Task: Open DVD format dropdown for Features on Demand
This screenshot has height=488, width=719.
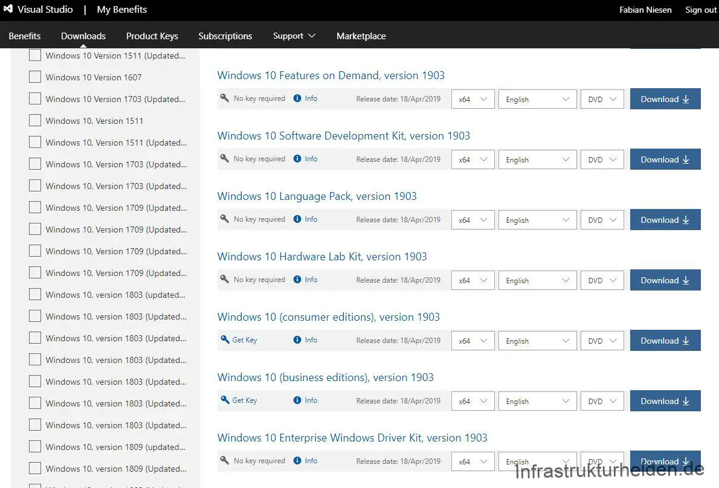Action: point(602,99)
